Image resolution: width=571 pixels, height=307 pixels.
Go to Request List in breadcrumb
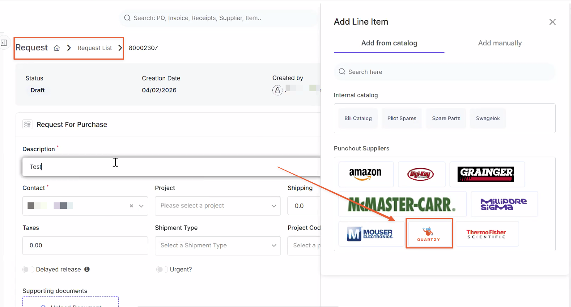pyautogui.click(x=95, y=48)
